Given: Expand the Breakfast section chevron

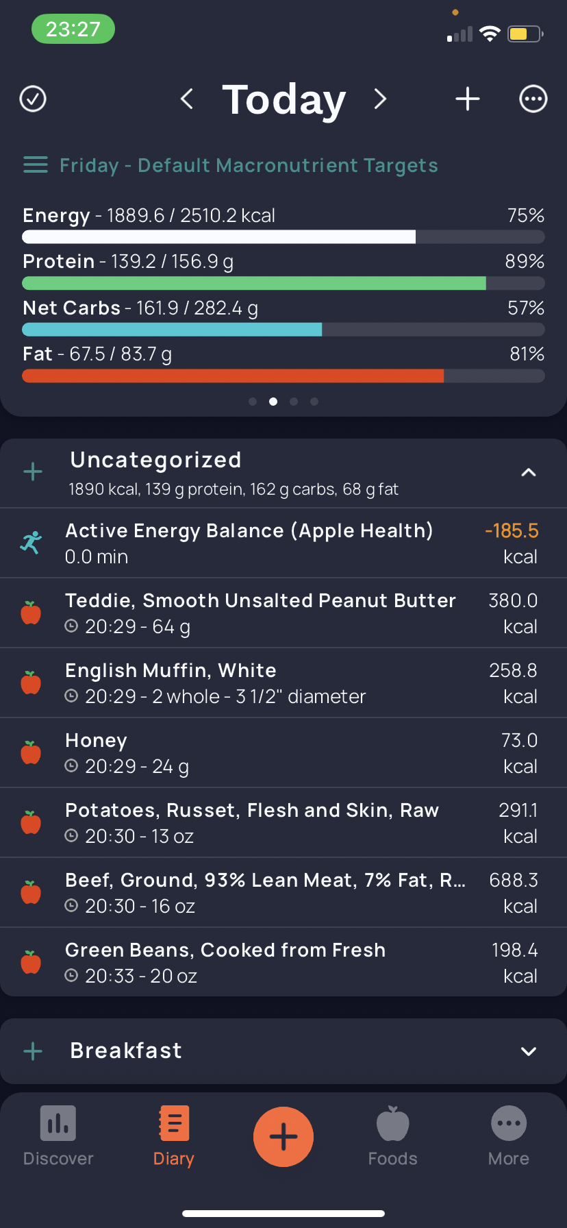Looking at the screenshot, I should tap(529, 1051).
